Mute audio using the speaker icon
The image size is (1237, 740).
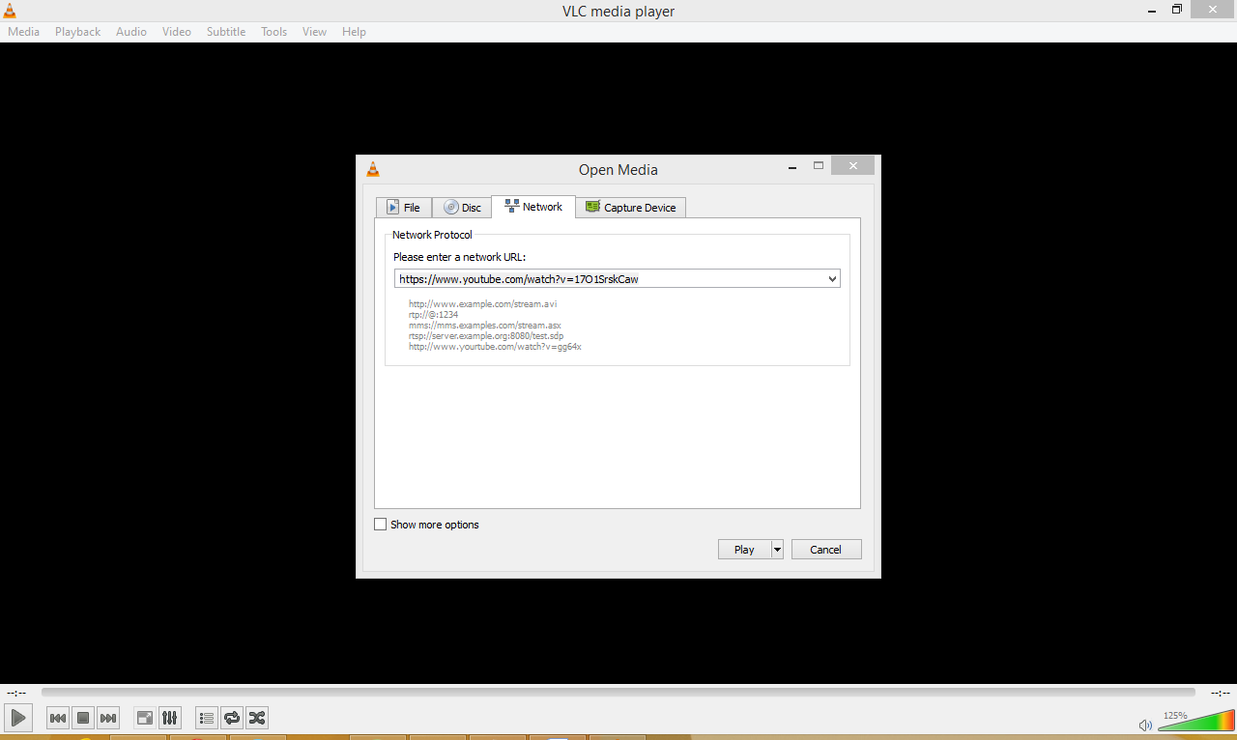[1145, 725]
